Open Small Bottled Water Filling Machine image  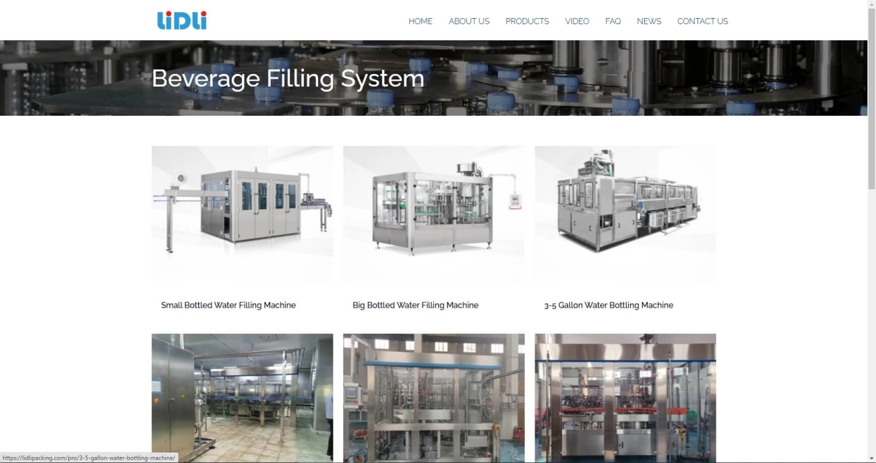point(242,213)
